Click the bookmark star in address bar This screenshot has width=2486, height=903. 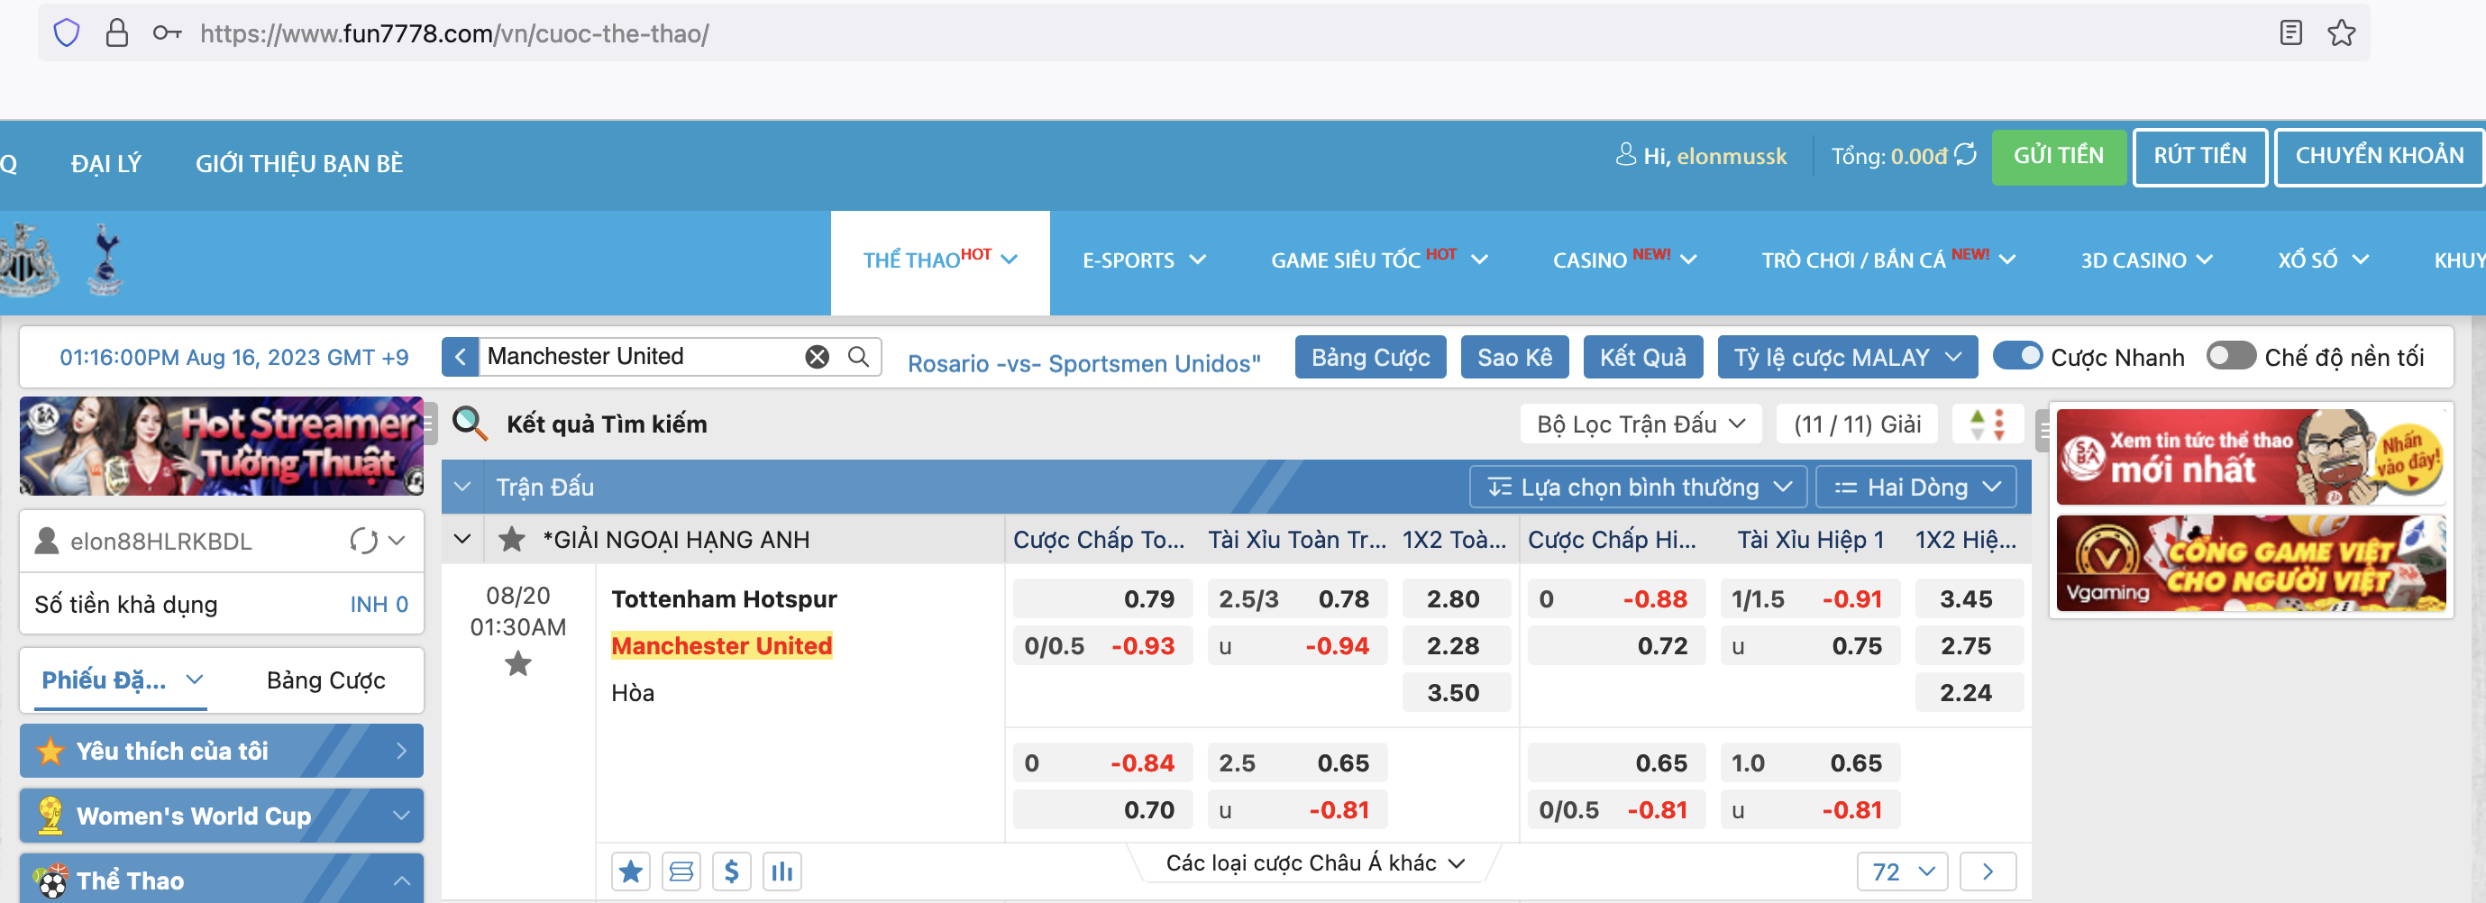coord(2340,33)
